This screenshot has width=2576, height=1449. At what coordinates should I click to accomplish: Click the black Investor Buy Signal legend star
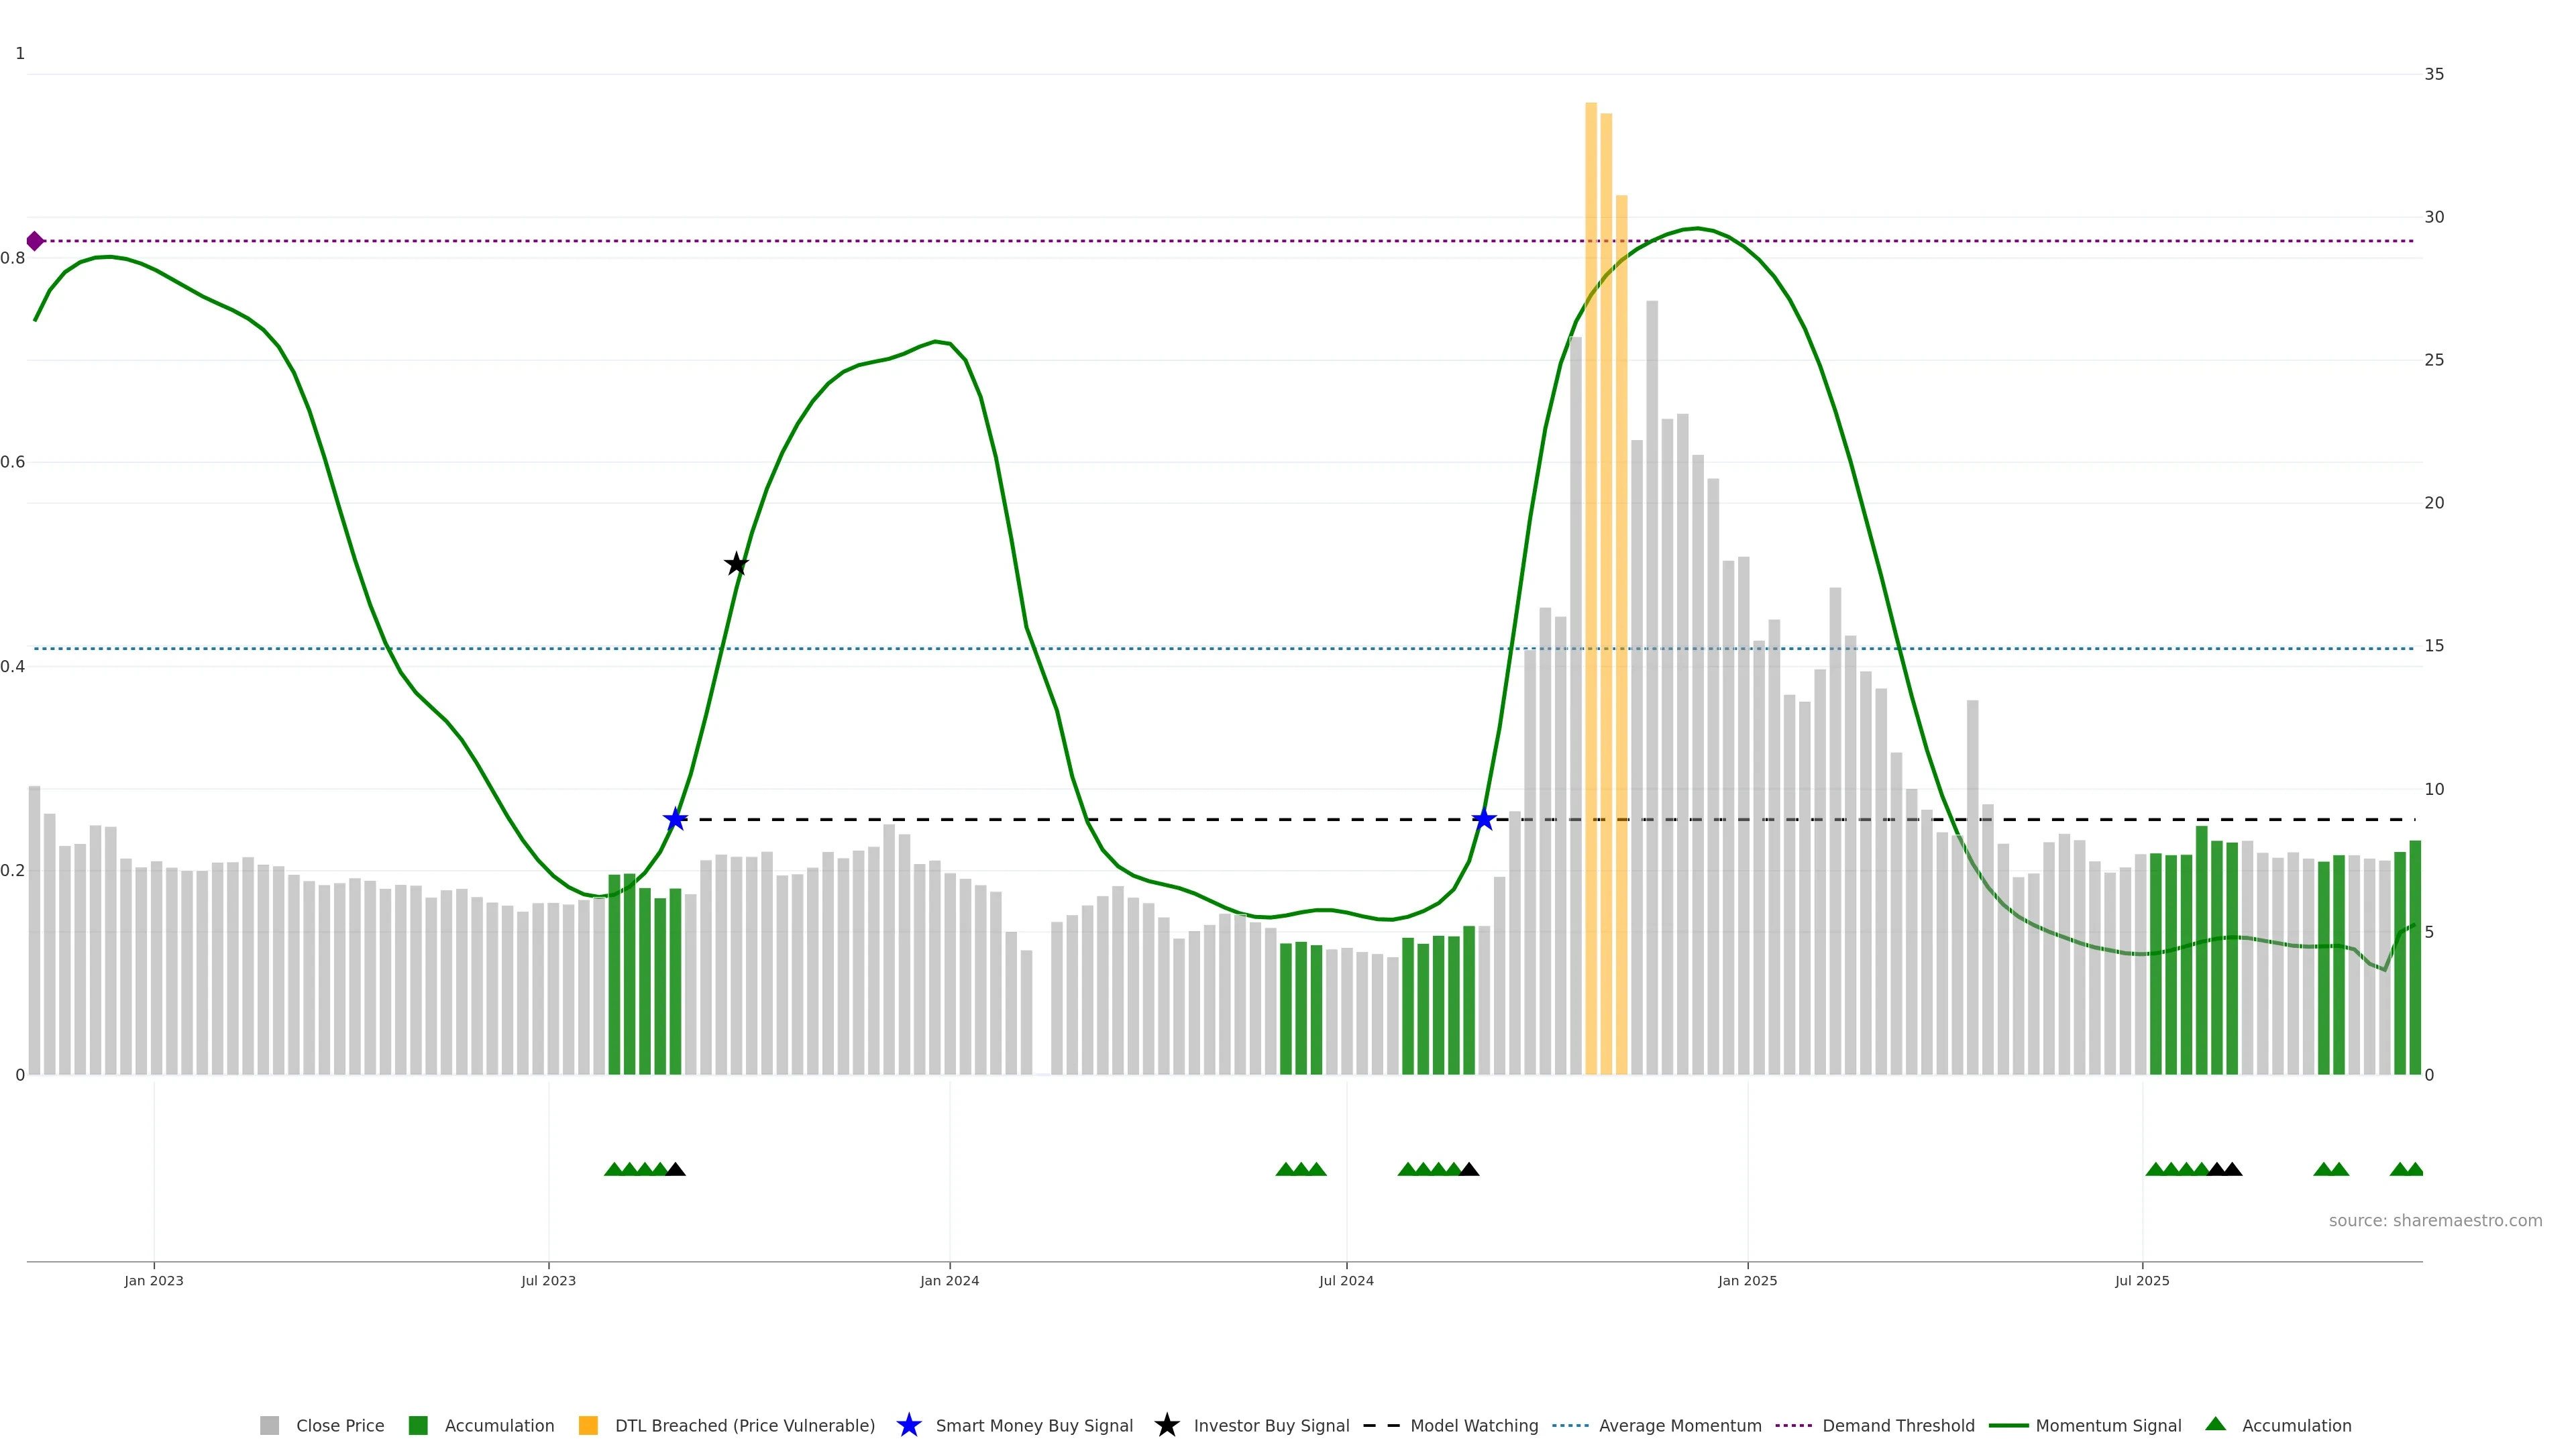pos(1166,1425)
